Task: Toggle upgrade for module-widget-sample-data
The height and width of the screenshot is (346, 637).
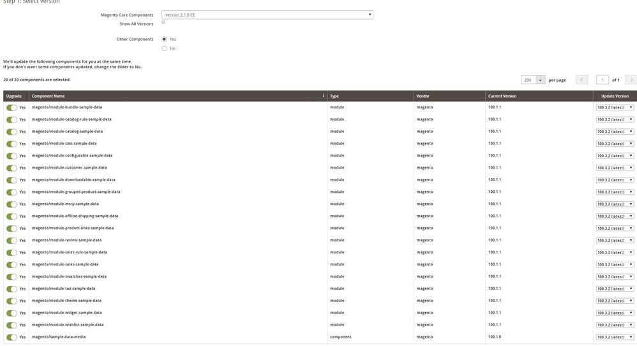Action: coord(11,313)
